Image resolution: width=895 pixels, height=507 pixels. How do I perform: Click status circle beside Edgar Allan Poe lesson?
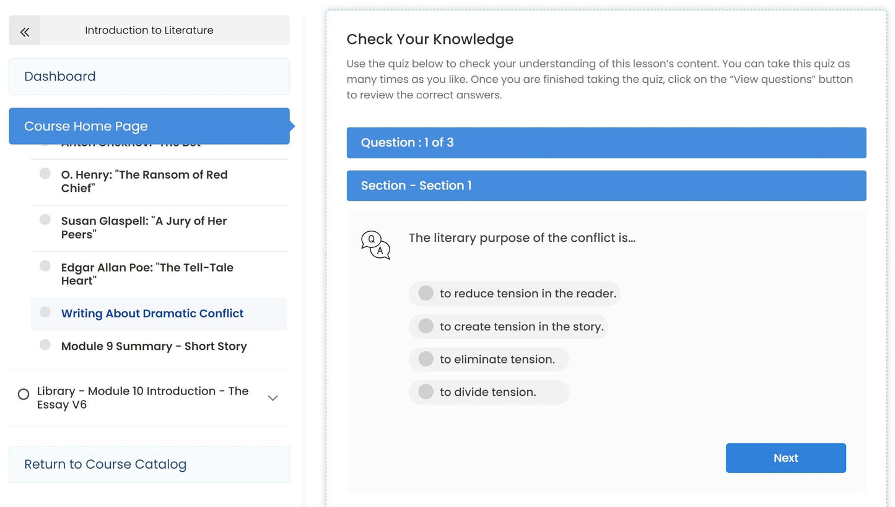[x=45, y=266]
